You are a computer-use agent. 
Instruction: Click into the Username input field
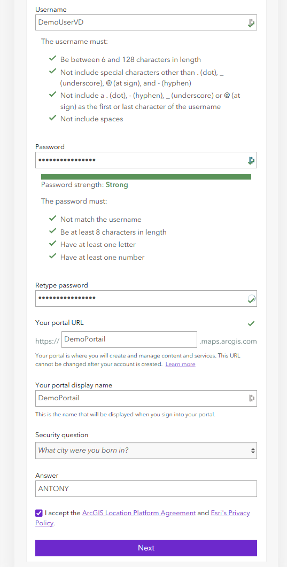coord(146,22)
